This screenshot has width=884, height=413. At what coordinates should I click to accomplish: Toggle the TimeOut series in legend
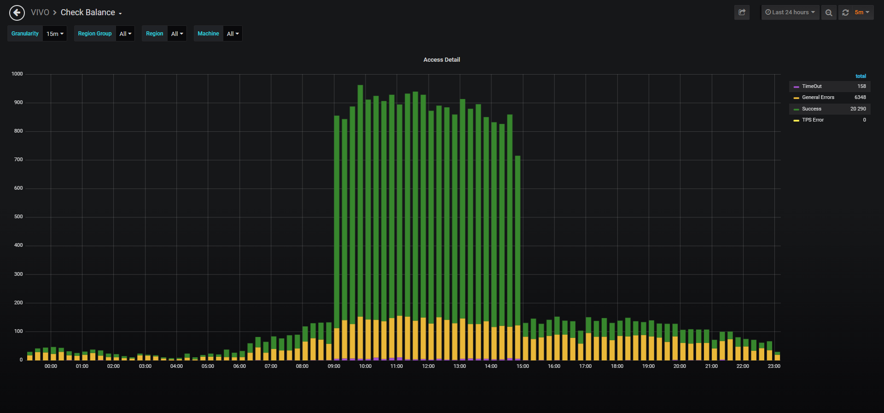(812, 86)
